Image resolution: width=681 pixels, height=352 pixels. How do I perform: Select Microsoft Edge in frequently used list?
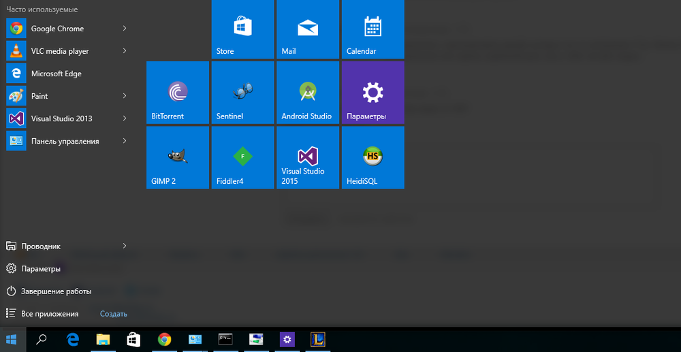point(56,74)
